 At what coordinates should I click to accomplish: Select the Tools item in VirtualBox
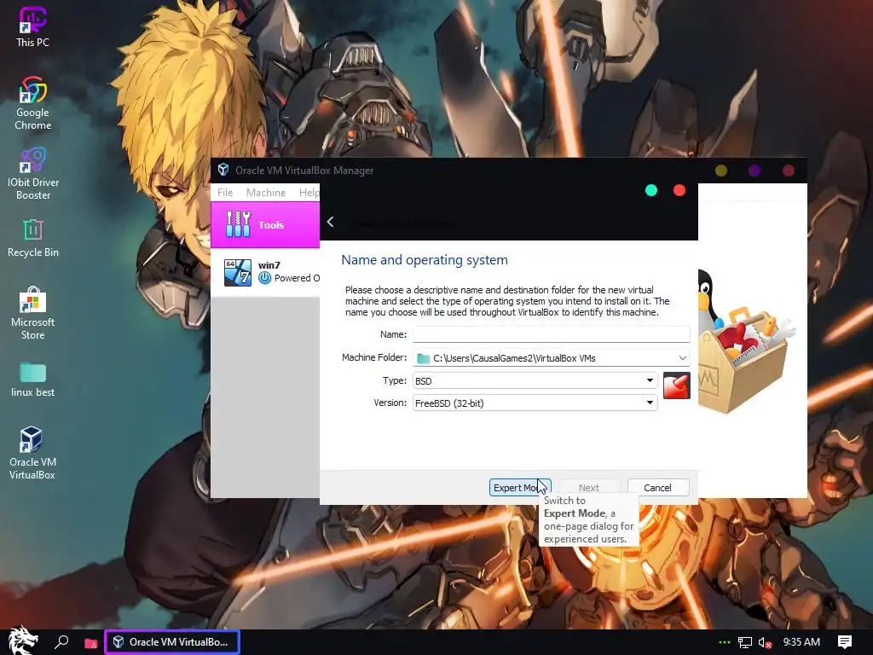(265, 224)
